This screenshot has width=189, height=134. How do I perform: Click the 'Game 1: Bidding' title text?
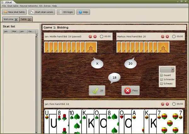(x=56, y=27)
